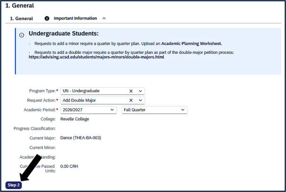Click the Program Type label
The width and height of the screenshot is (286, 192).
coord(42,91)
